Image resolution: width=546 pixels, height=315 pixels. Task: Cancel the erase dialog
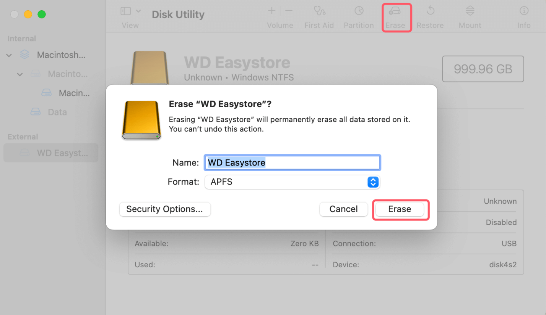click(x=343, y=209)
